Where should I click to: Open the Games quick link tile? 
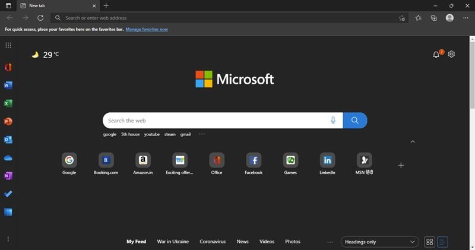290,164
